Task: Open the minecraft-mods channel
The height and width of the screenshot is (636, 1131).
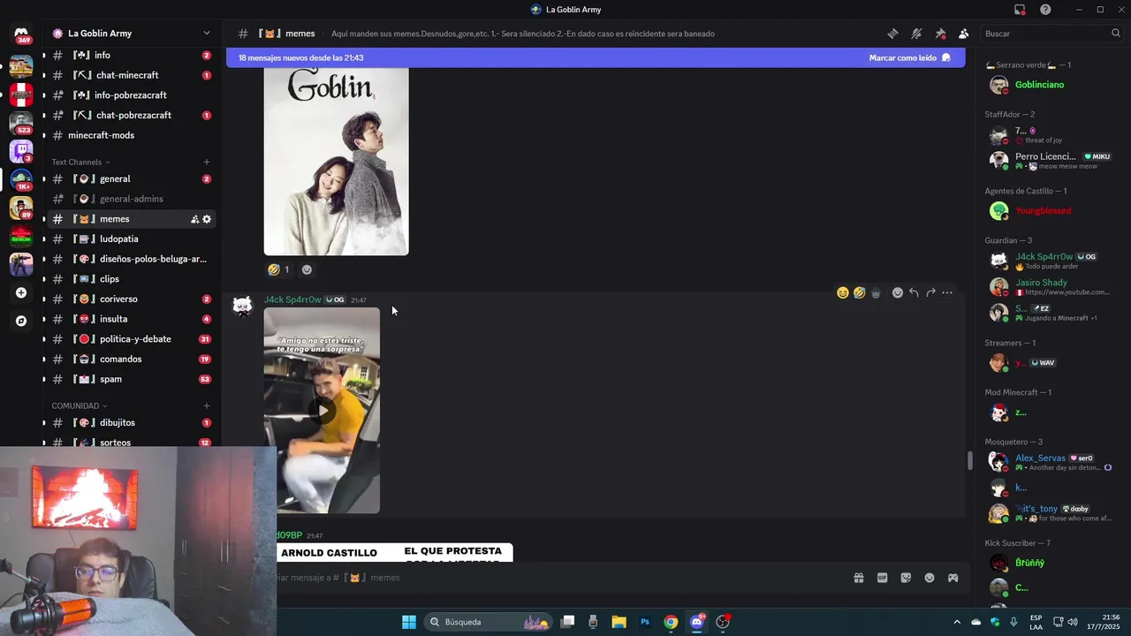Action: pos(132,135)
